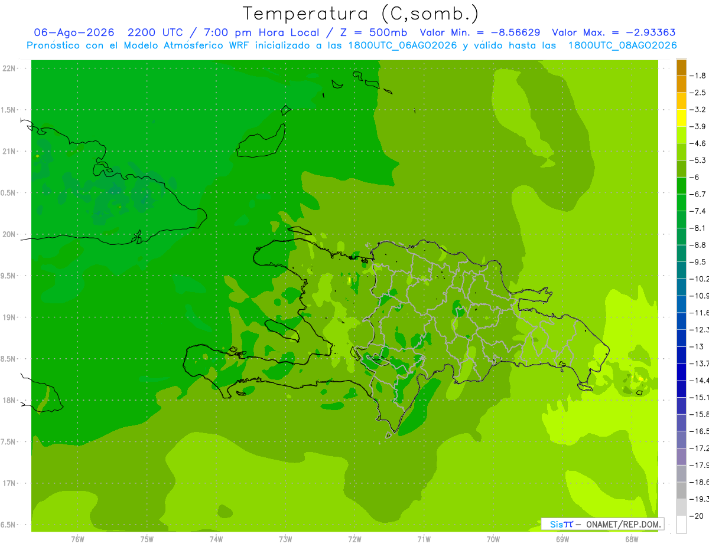709x547 pixels.
Task: Click the '69W' longitude label
Action: pyautogui.click(x=562, y=539)
